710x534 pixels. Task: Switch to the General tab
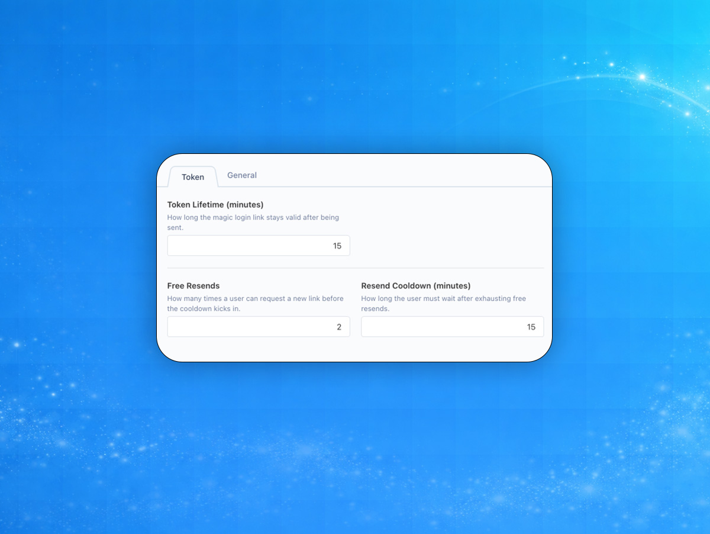coord(242,175)
